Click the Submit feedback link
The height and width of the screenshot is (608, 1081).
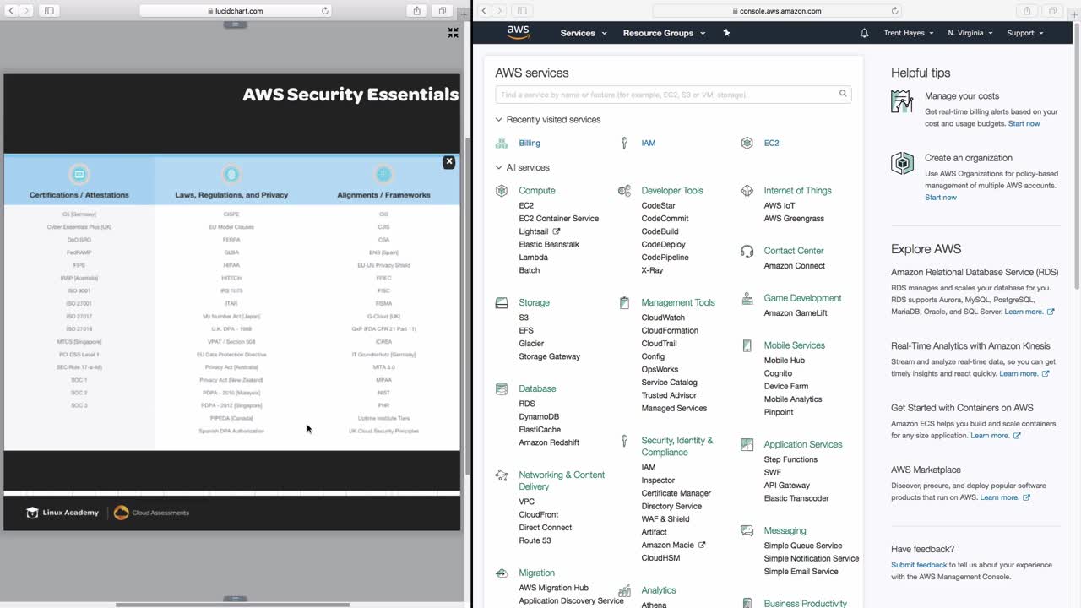click(x=919, y=565)
